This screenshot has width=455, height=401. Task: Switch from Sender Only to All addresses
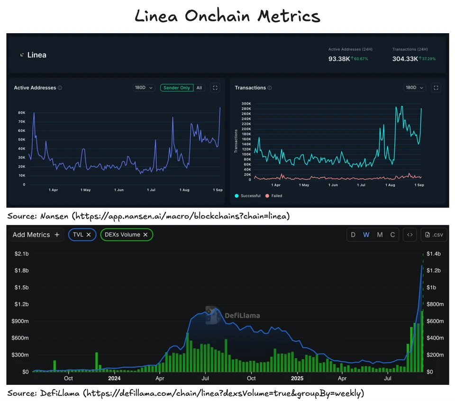(x=199, y=88)
